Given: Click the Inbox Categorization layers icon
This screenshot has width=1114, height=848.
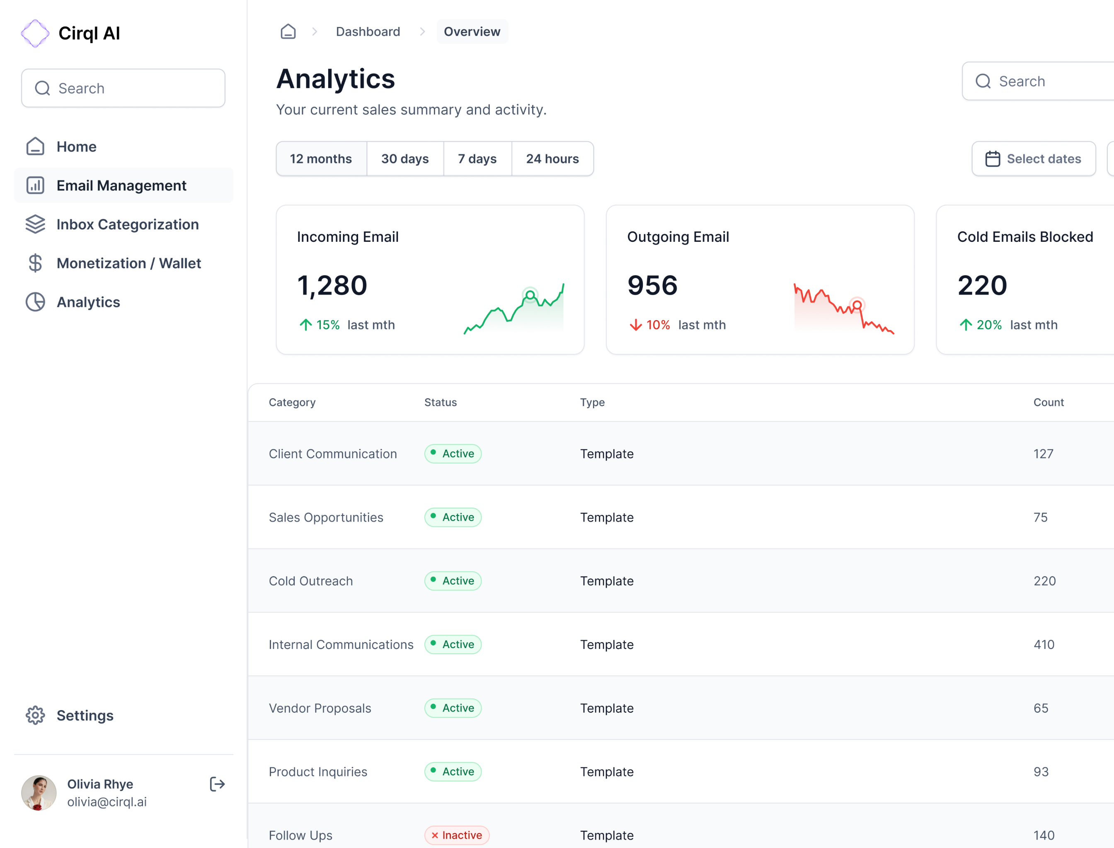Looking at the screenshot, I should 35,224.
